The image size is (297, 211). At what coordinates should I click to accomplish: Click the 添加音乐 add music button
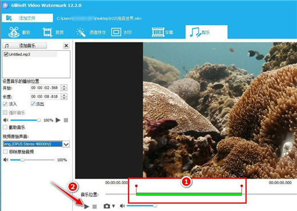(x=25, y=46)
